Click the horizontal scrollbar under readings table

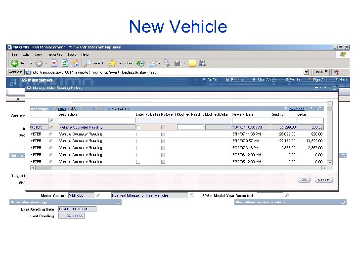pos(178,168)
